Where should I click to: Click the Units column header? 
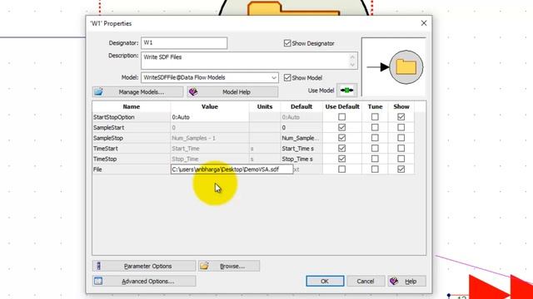(265, 106)
